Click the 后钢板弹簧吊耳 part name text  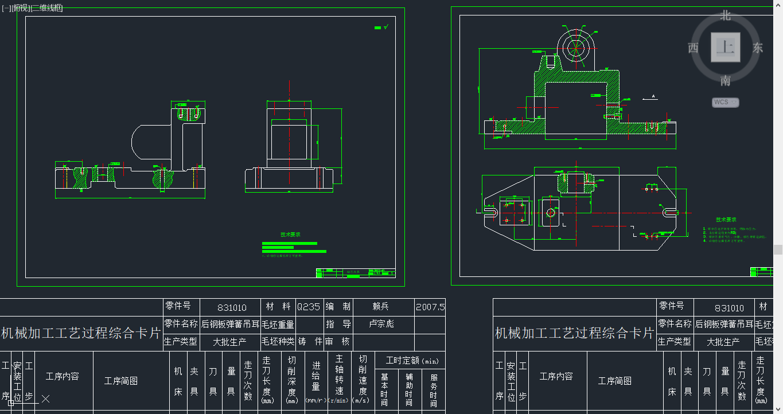click(x=229, y=324)
